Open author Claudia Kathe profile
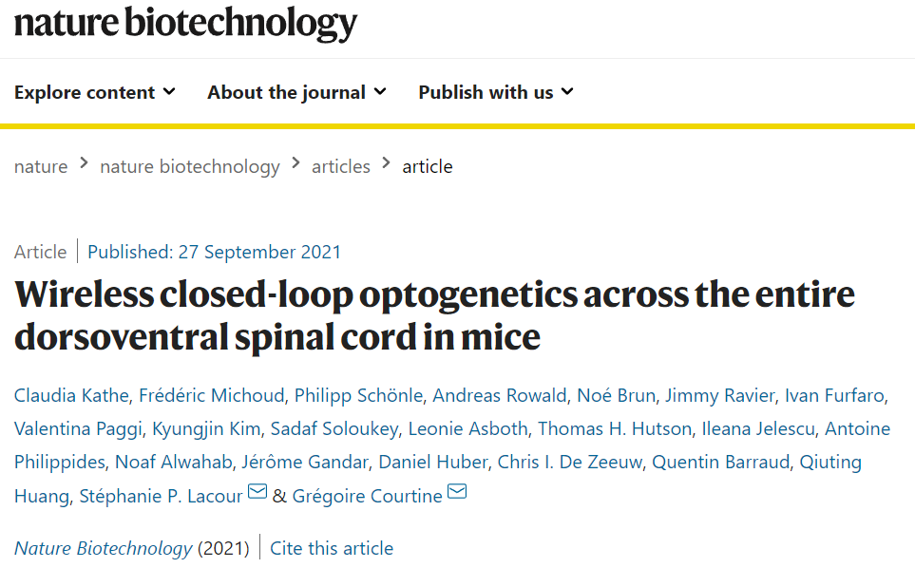The image size is (915, 568). click(71, 395)
